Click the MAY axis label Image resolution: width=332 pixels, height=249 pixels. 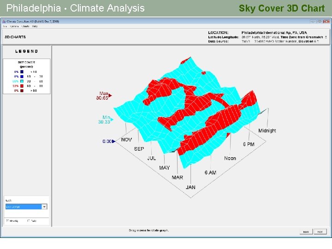tap(164, 168)
